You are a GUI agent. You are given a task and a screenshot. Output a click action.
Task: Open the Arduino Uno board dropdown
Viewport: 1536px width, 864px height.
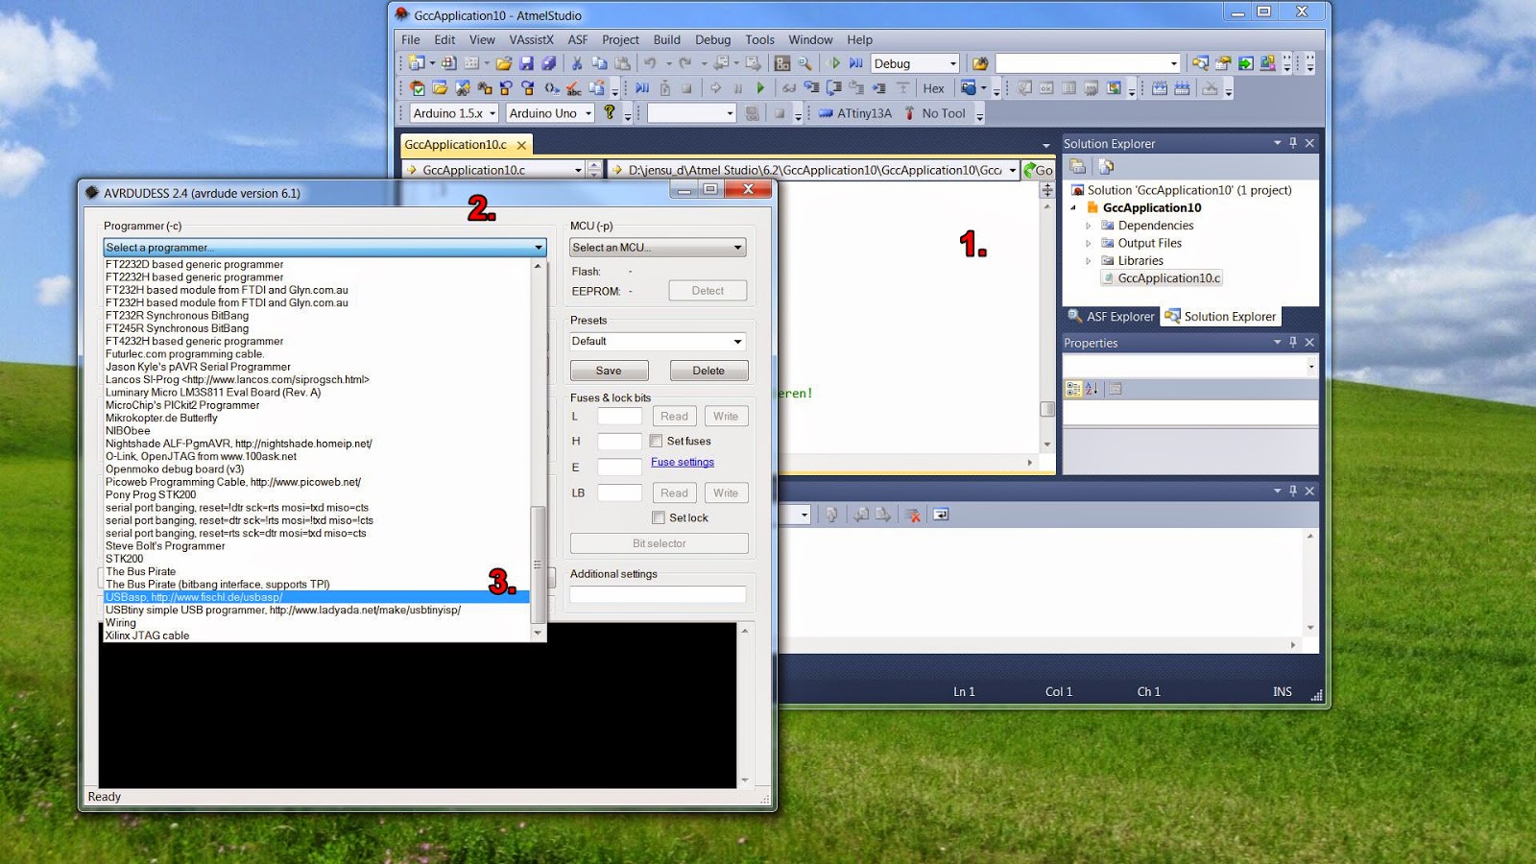(x=550, y=113)
